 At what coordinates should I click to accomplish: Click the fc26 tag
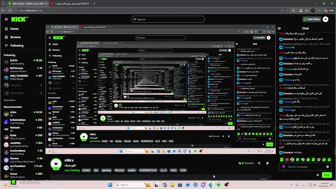(183, 170)
